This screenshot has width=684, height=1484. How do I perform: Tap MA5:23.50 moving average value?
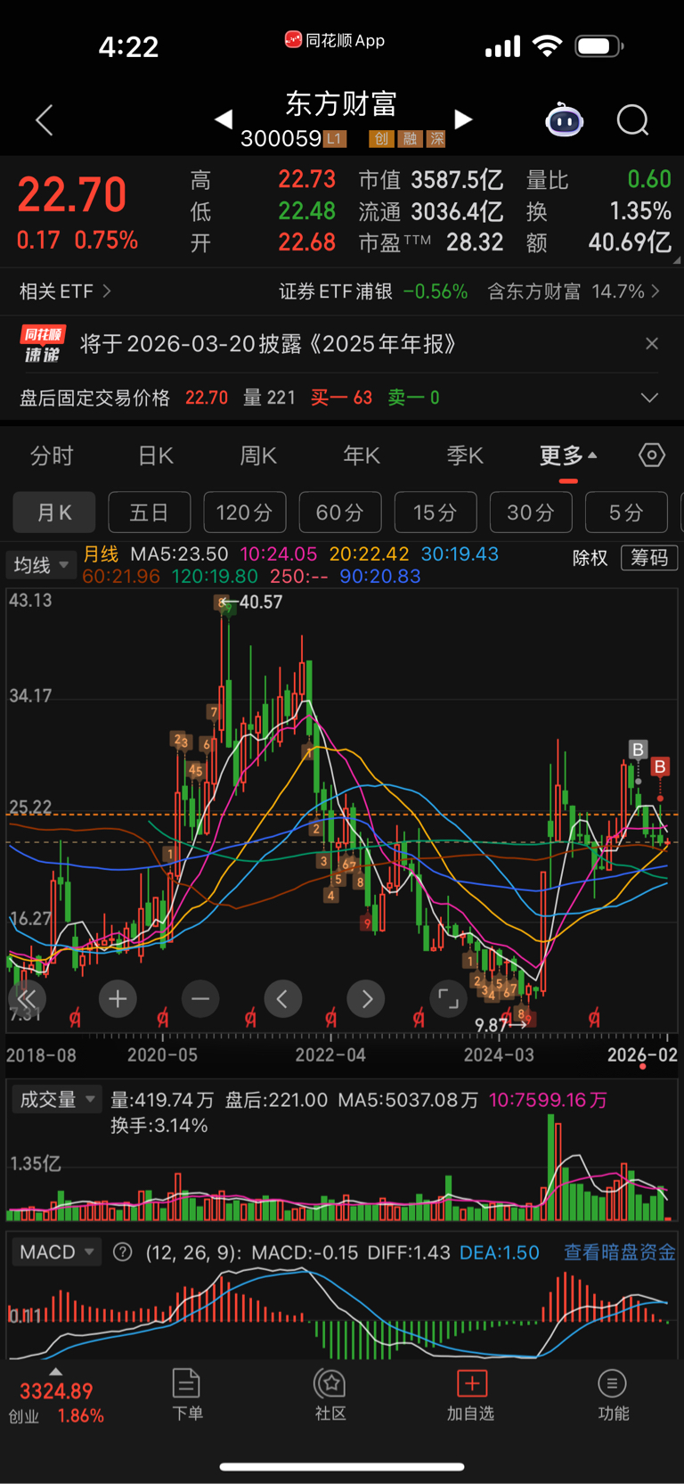click(179, 554)
